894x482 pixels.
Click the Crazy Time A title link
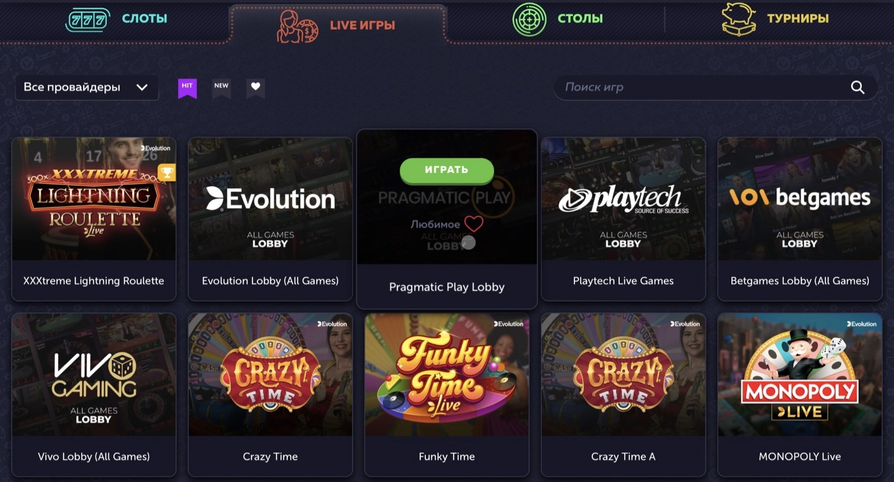pos(624,457)
